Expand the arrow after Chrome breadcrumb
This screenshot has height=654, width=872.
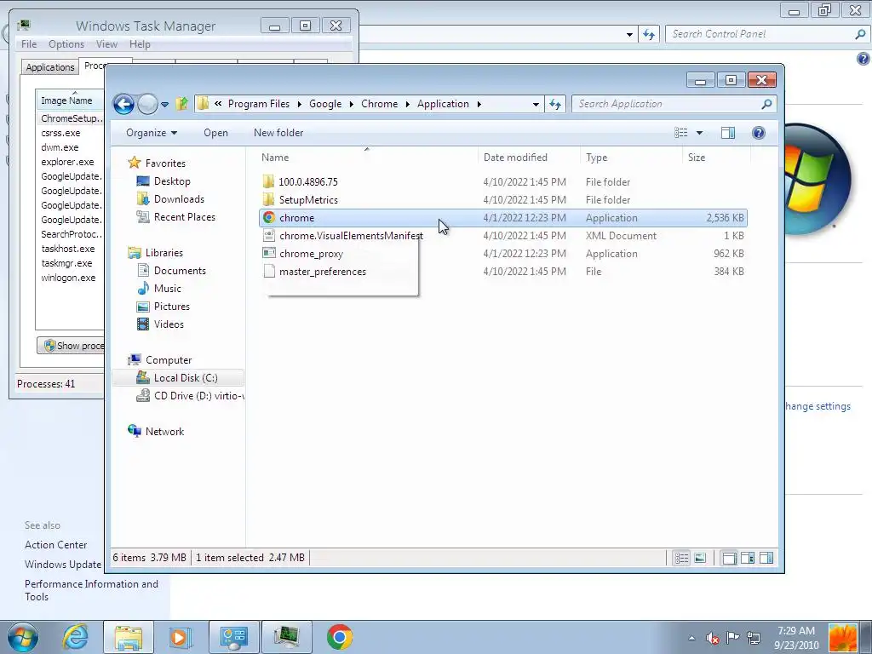[408, 104]
